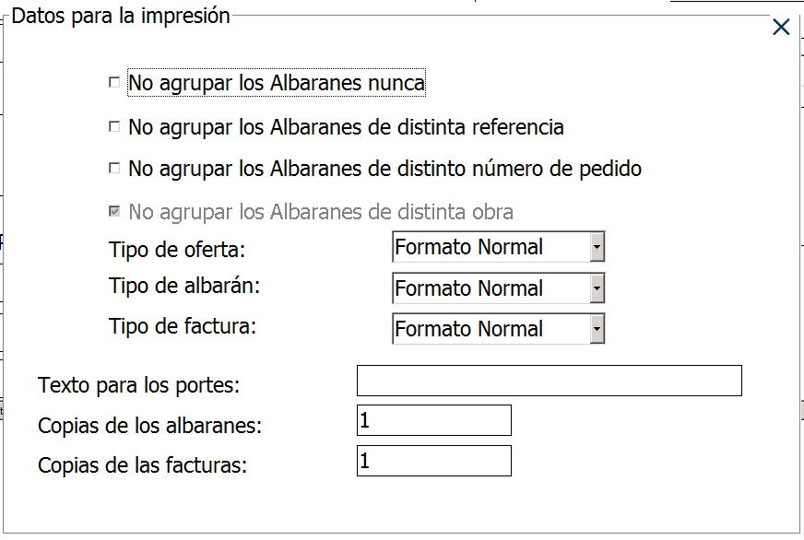Click the Texto para los portes text field
This screenshot has width=804, height=540.
pyautogui.click(x=549, y=381)
